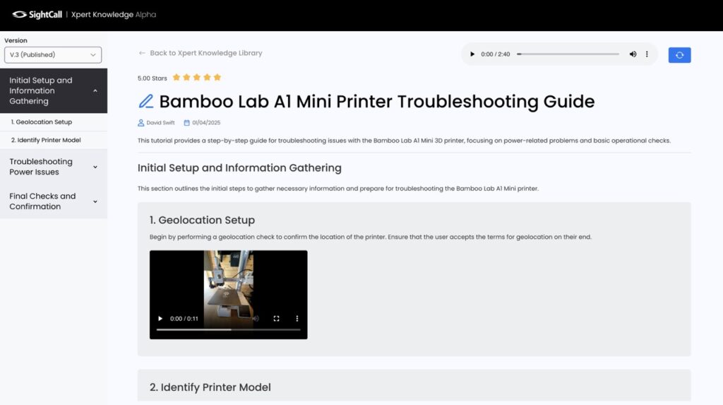
Task: Collapse Initial Setup and Information Gathering section
Action: click(54, 90)
